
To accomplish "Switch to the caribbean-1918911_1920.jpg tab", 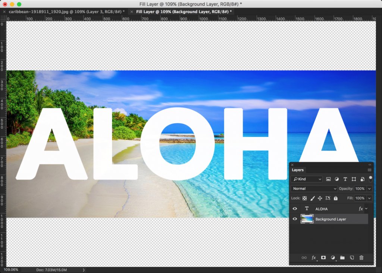I will 63,12.
